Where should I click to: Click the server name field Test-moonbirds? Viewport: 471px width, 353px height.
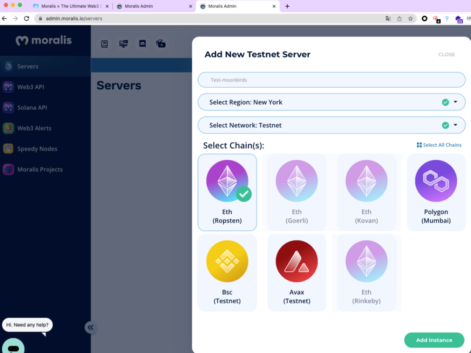coord(331,80)
